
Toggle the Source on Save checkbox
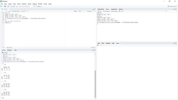[11, 11]
